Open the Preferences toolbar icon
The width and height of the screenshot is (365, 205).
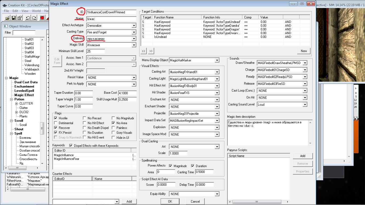tap(20, 18)
